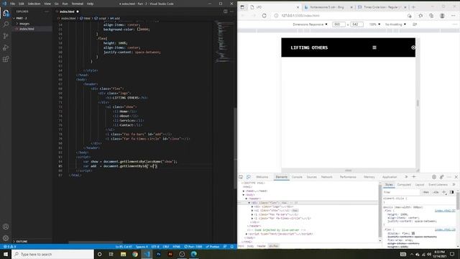The image size is (460, 259).
Task: Open the Dimensions Responsive dropdown
Action: click(x=310, y=24)
